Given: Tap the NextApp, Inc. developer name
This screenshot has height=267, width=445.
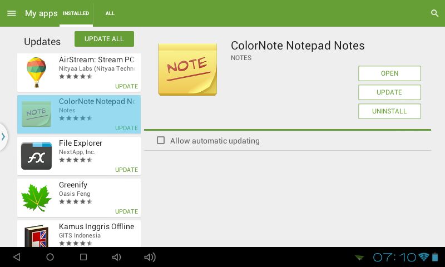Looking at the screenshot, I should (77, 152).
